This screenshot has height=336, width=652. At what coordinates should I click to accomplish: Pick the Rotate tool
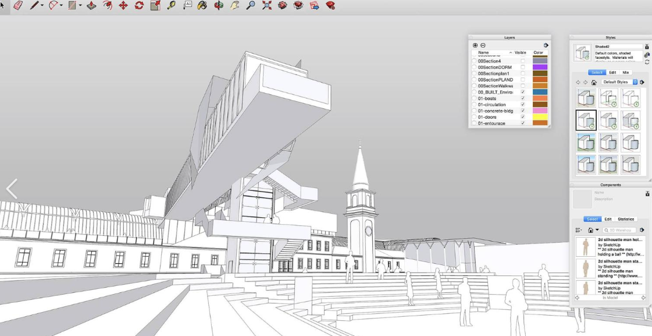click(x=139, y=5)
